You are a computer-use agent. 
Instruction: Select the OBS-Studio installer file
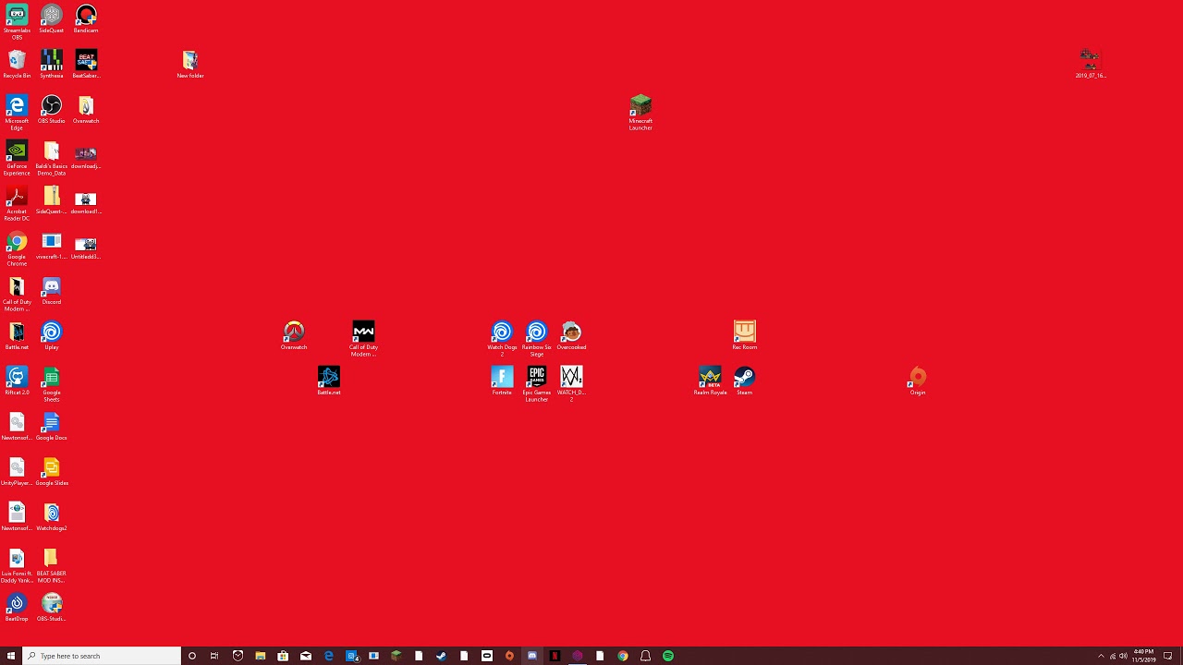pyautogui.click(x=52, y=607)
